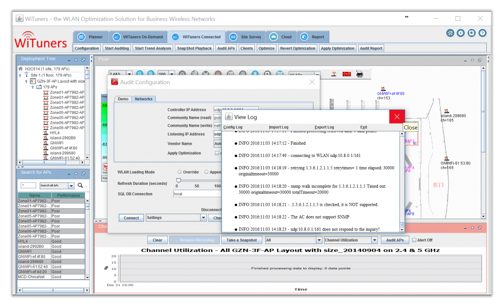
Task: Click the Performance column header
Action: tap(68, 195)
